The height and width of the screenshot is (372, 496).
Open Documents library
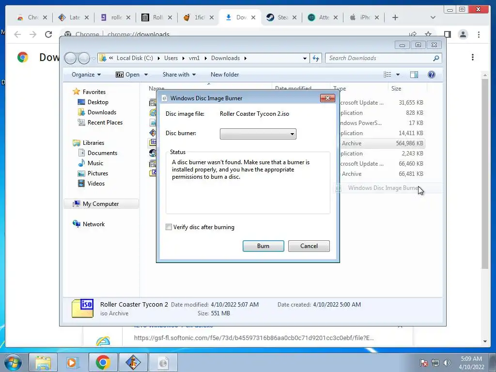tap(102, 153)
